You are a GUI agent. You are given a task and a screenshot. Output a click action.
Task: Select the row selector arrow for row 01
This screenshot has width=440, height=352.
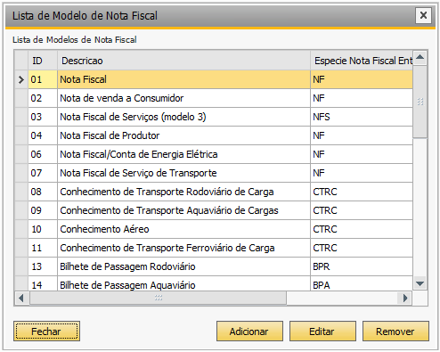coord(21,79)
